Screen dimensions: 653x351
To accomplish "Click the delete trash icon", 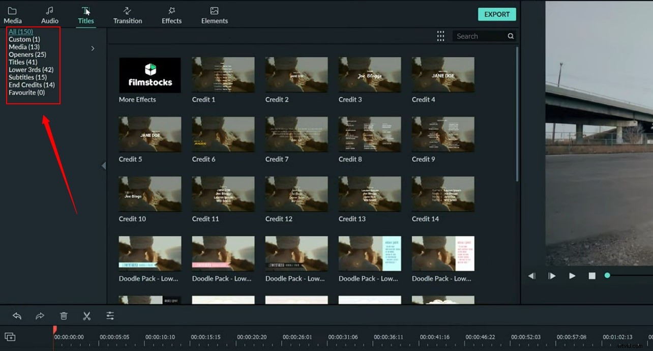I will pos(64,316).
